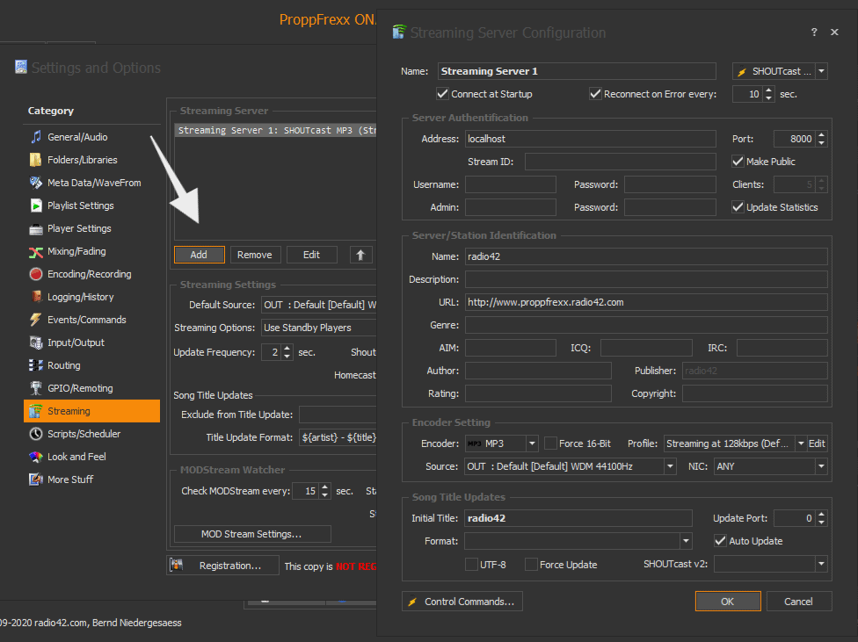
Task: Open the NIC selection dropdown
Action: tap(819, 466)
